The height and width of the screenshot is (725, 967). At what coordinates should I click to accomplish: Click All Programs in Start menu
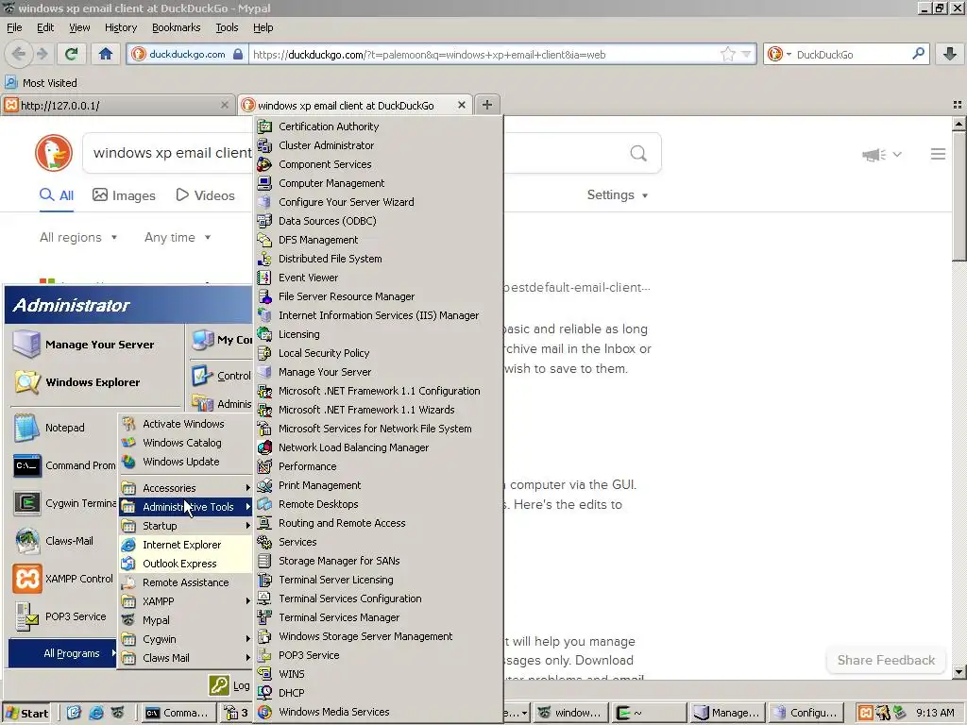click(x=63, y=653)
